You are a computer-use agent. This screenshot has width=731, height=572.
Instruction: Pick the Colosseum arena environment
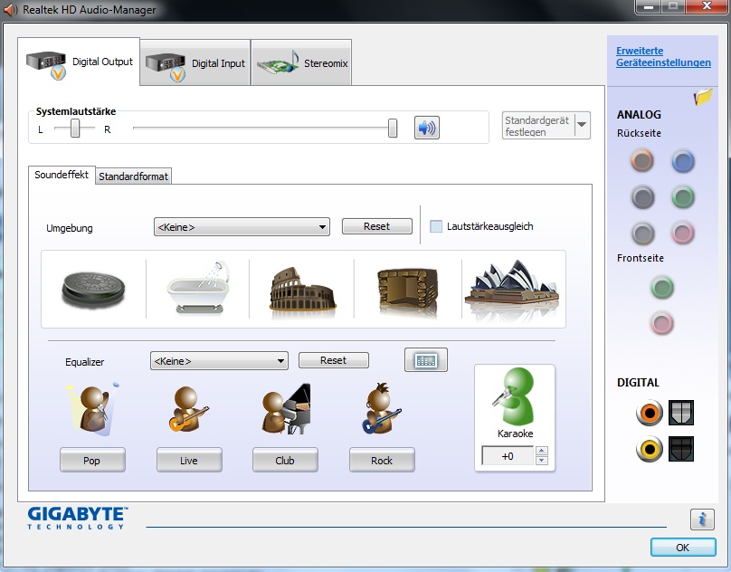tap(302, 290)
